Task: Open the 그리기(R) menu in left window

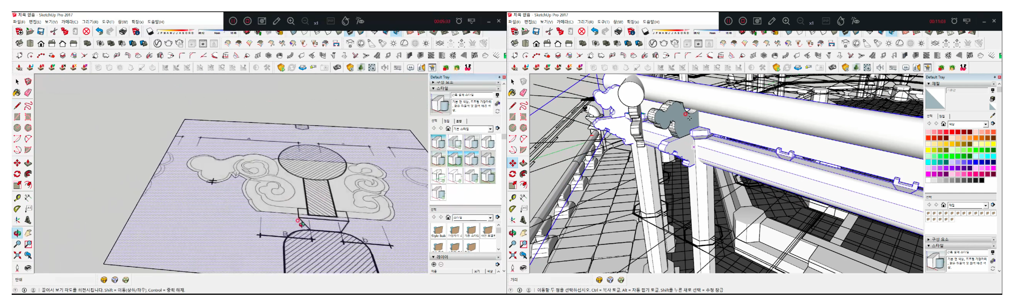Action: pyautogui.click(x=90, y=22)
